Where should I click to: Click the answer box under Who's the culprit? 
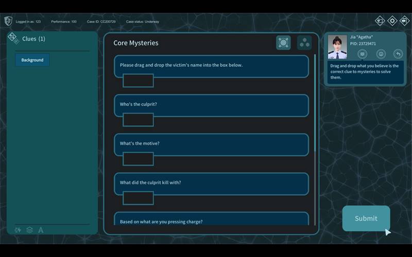138,120
